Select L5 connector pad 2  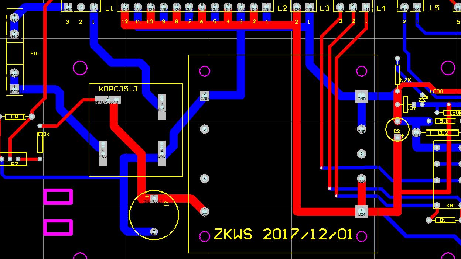point(404,7)
